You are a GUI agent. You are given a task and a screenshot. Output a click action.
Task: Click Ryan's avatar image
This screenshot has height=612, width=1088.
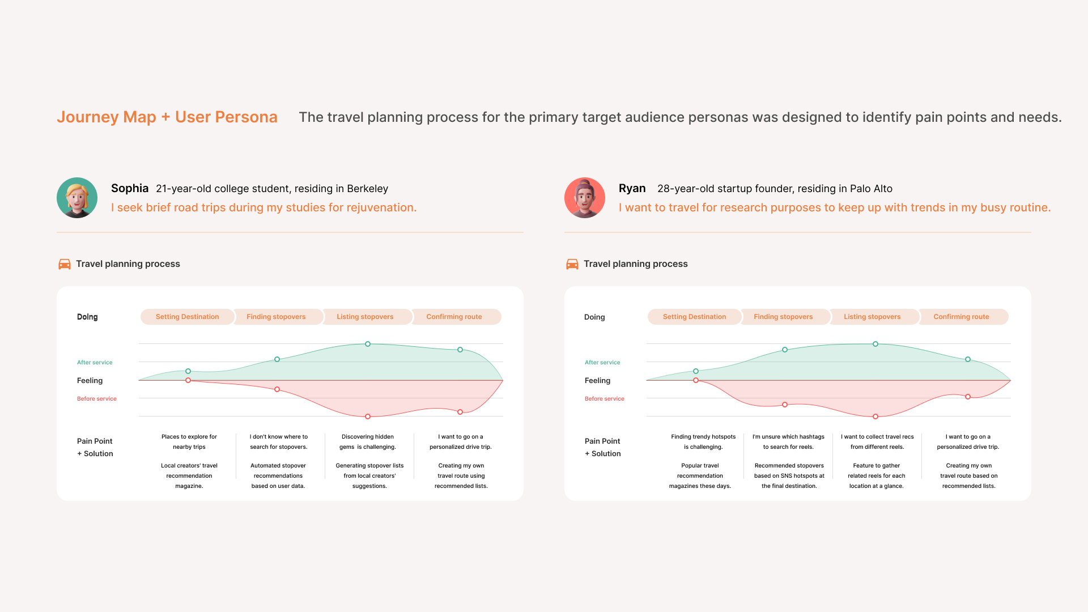(x=585, y=198)
